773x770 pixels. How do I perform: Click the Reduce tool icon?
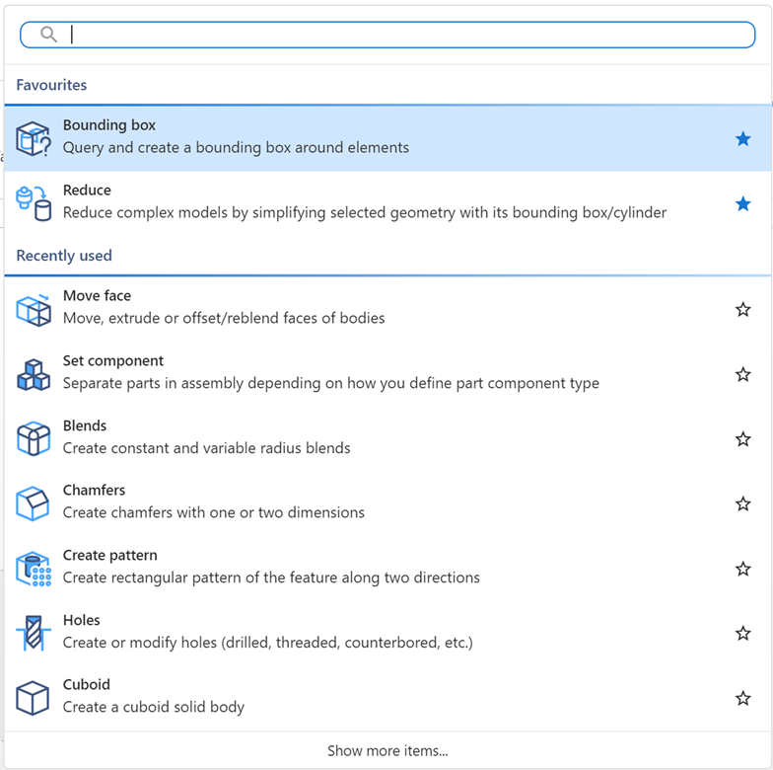pyautogui.click(x=34, y=203)
